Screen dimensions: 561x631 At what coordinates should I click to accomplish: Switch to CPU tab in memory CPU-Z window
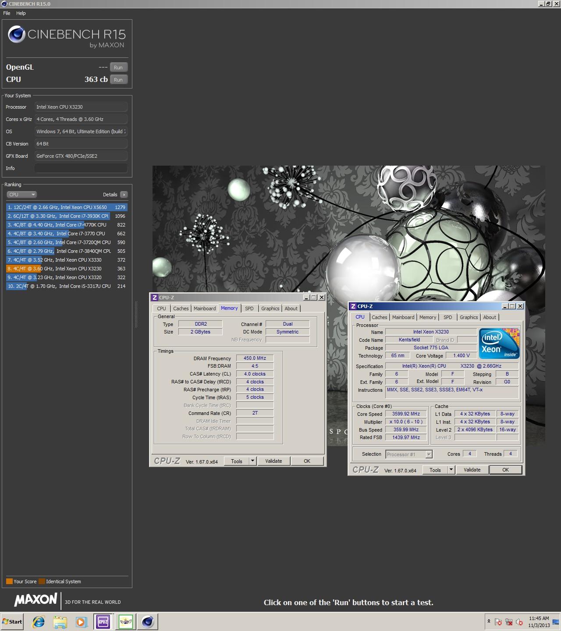[162, 308]
